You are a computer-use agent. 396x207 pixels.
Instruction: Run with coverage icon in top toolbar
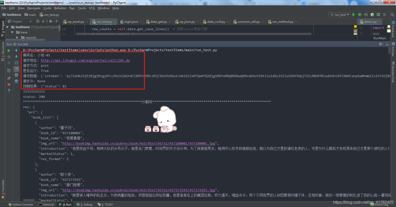(x=366, y=15)
